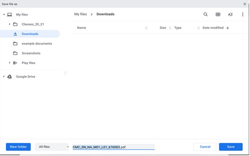This screenshot has height=156, width=250.
Task: Click the Cancel button
Action: (205, 147)
